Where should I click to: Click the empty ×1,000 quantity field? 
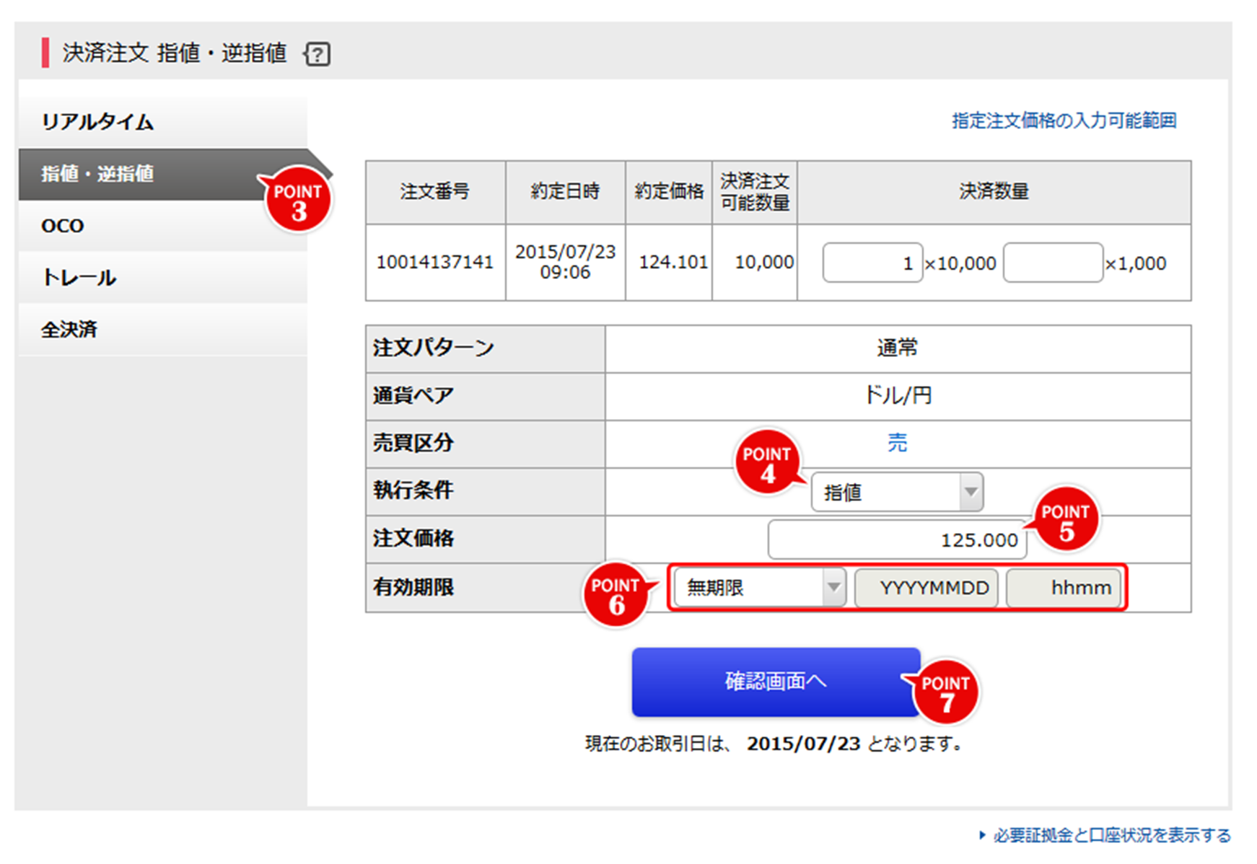coord(1052,263)
